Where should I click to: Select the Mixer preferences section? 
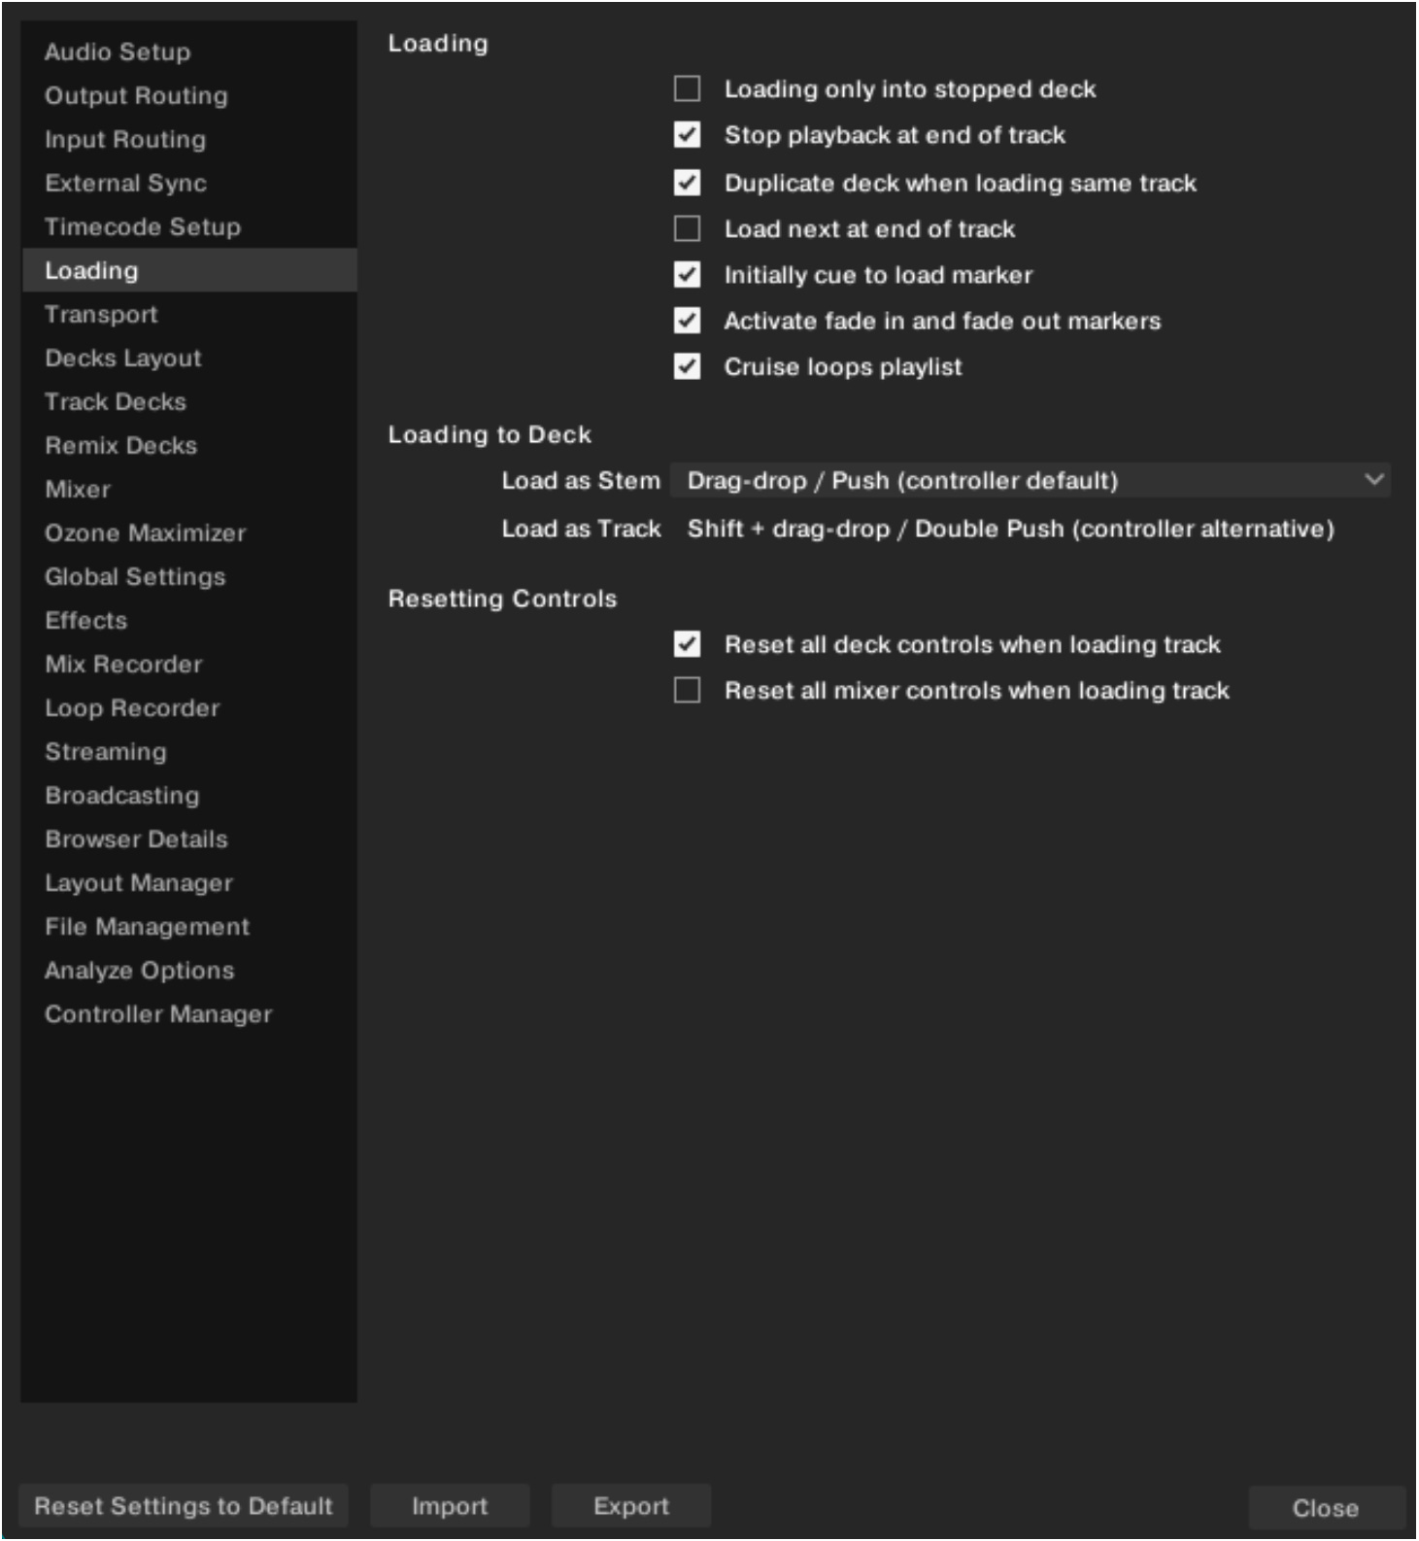[77, 490]
